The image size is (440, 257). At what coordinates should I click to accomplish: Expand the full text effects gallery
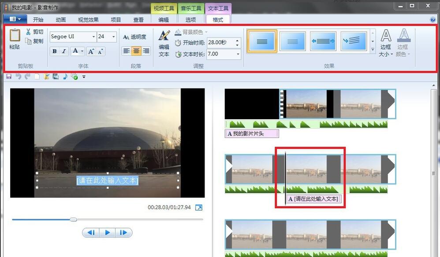click(x=373, y=49)
